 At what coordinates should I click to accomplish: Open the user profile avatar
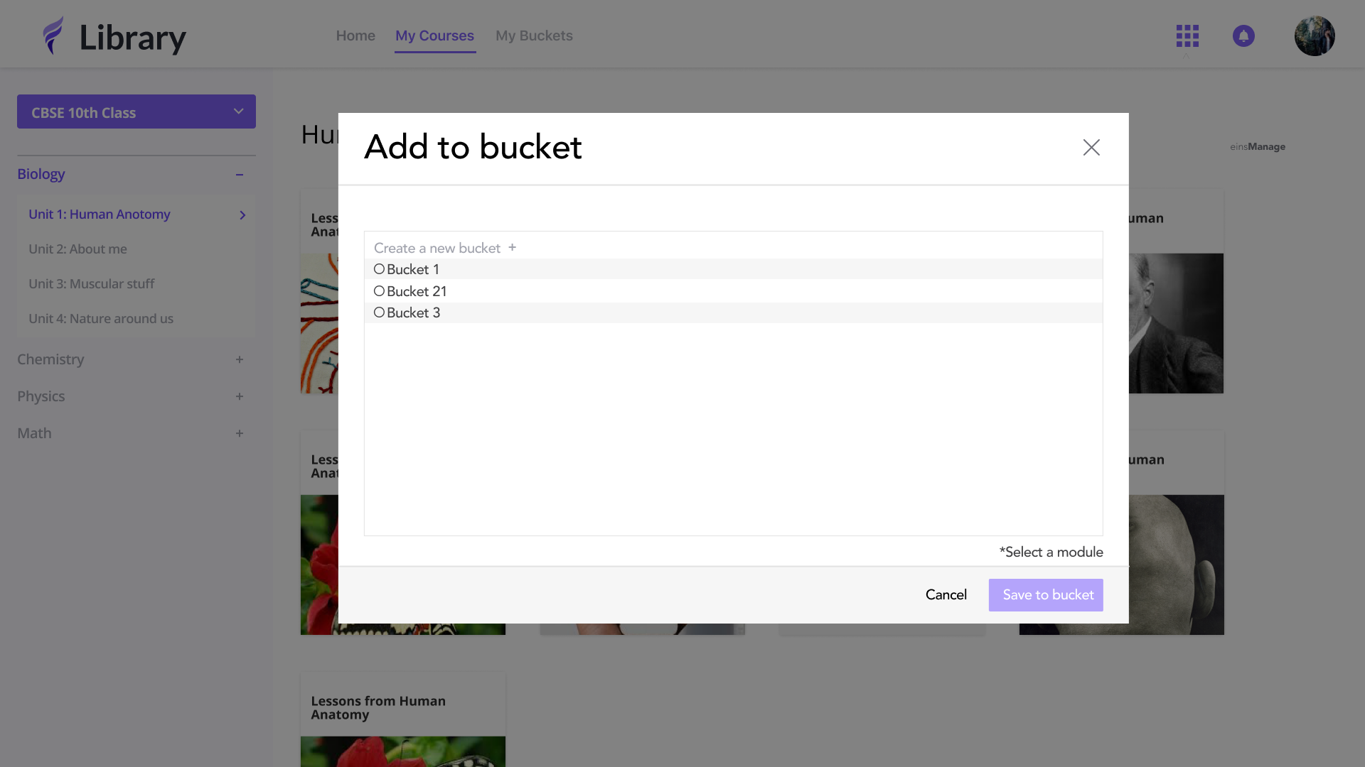[1314, 36]
